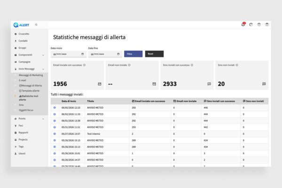282x188 pixels.
Task: Click the Projects sidebar icon
Action: tap(16, 140)
